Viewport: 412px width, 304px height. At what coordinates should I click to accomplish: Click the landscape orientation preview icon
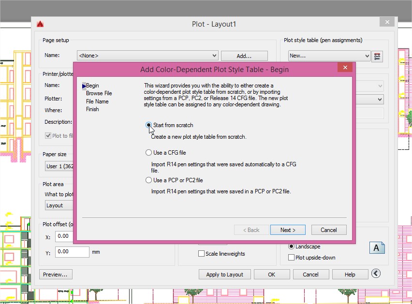click(x=377, y=247)
